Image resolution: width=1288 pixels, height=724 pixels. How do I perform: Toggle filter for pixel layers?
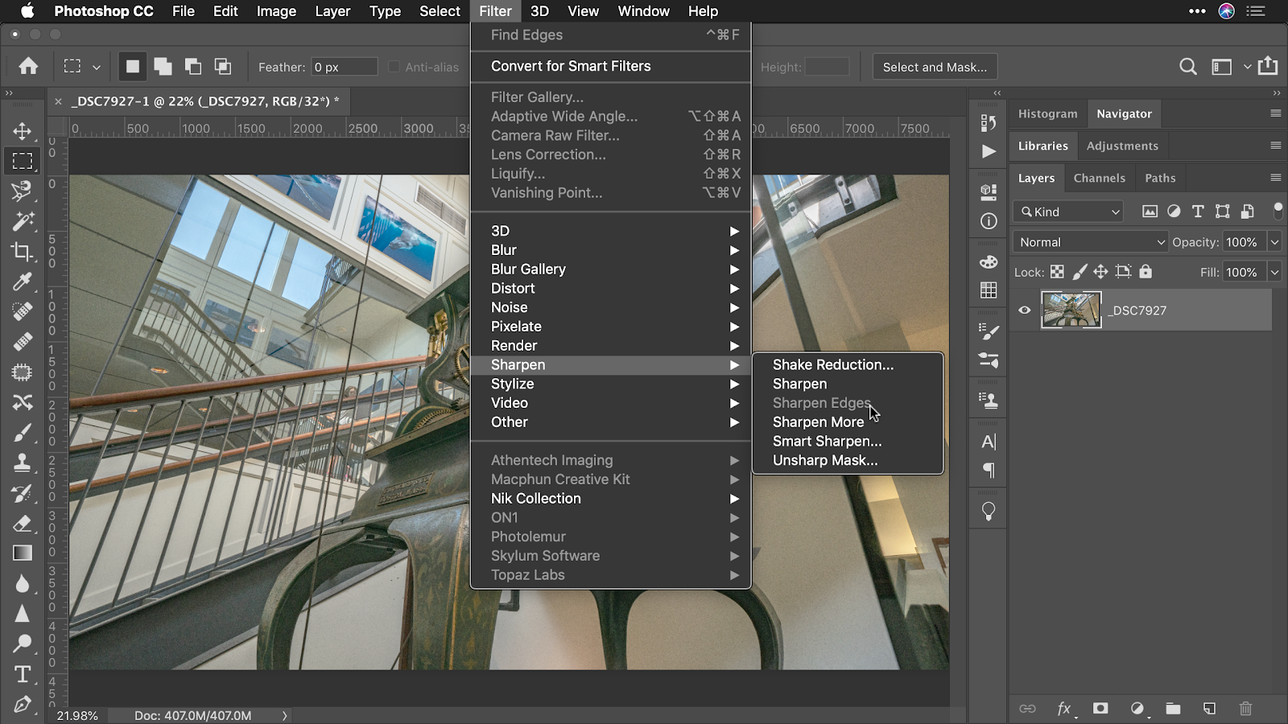[x=1150, y=212]
